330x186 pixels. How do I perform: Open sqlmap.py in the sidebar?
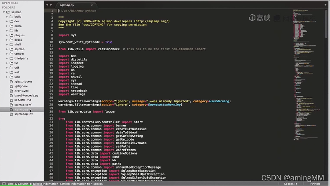21,109
